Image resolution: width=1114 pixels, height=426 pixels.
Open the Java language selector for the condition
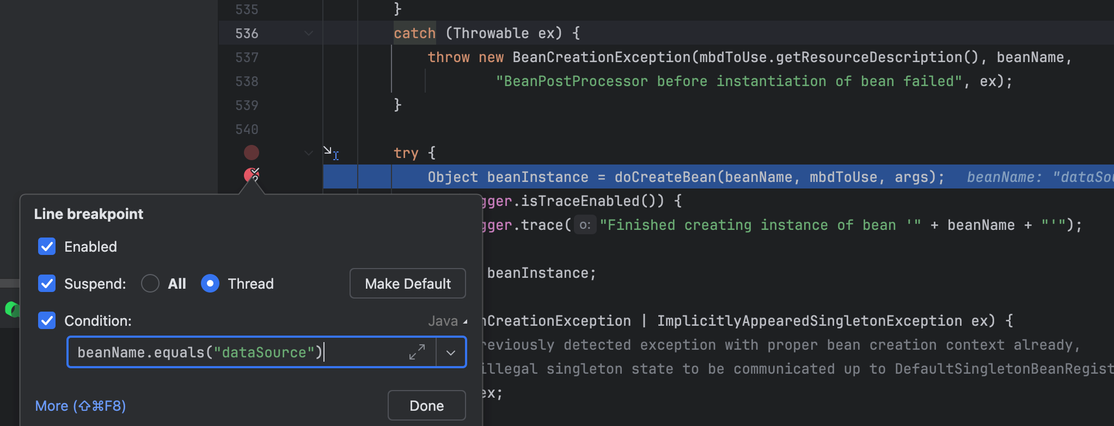pos(448,321)
